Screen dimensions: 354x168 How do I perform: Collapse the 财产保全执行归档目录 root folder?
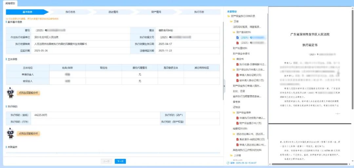coord(229,16)
